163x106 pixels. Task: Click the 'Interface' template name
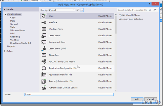(x=53, y=22)
